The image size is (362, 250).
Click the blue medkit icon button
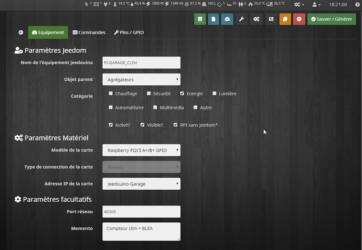click(x=228, y=19)
